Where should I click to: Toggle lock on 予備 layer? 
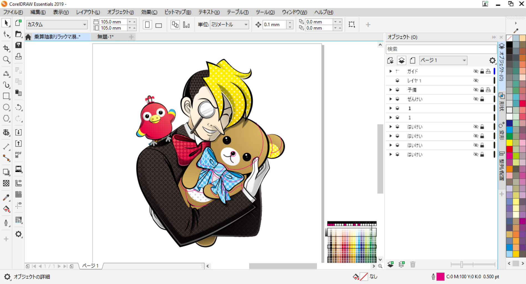(x=482, y=90)
